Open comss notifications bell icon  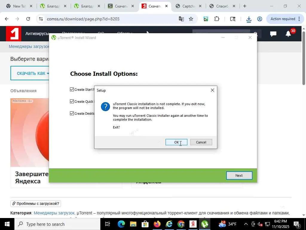click(288, 34)
